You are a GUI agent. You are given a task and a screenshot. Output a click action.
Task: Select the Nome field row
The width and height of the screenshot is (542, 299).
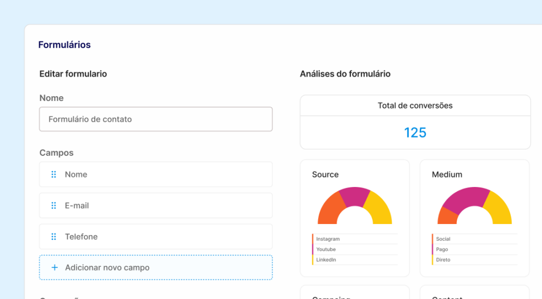[x=156, y=174]
